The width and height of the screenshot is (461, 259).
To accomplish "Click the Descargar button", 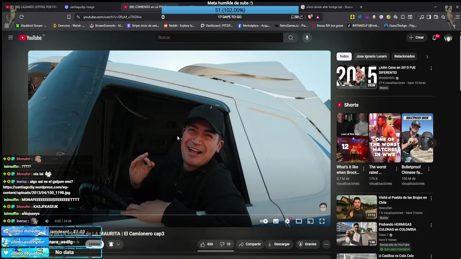I will (278, 244).
